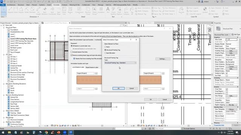The height and width of the screenshot is (135, 241).
Task: Toggle Sun Path checkbox in Properties
Action: click(x=227, y=76)
